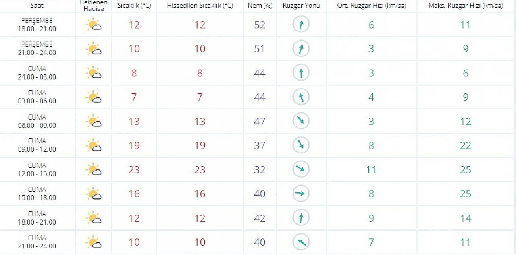Screen dimensions: 516x254
Task: Click the Cuma 24.00 - 03.00 partly cloudy icon
Action: coord(94,73)
